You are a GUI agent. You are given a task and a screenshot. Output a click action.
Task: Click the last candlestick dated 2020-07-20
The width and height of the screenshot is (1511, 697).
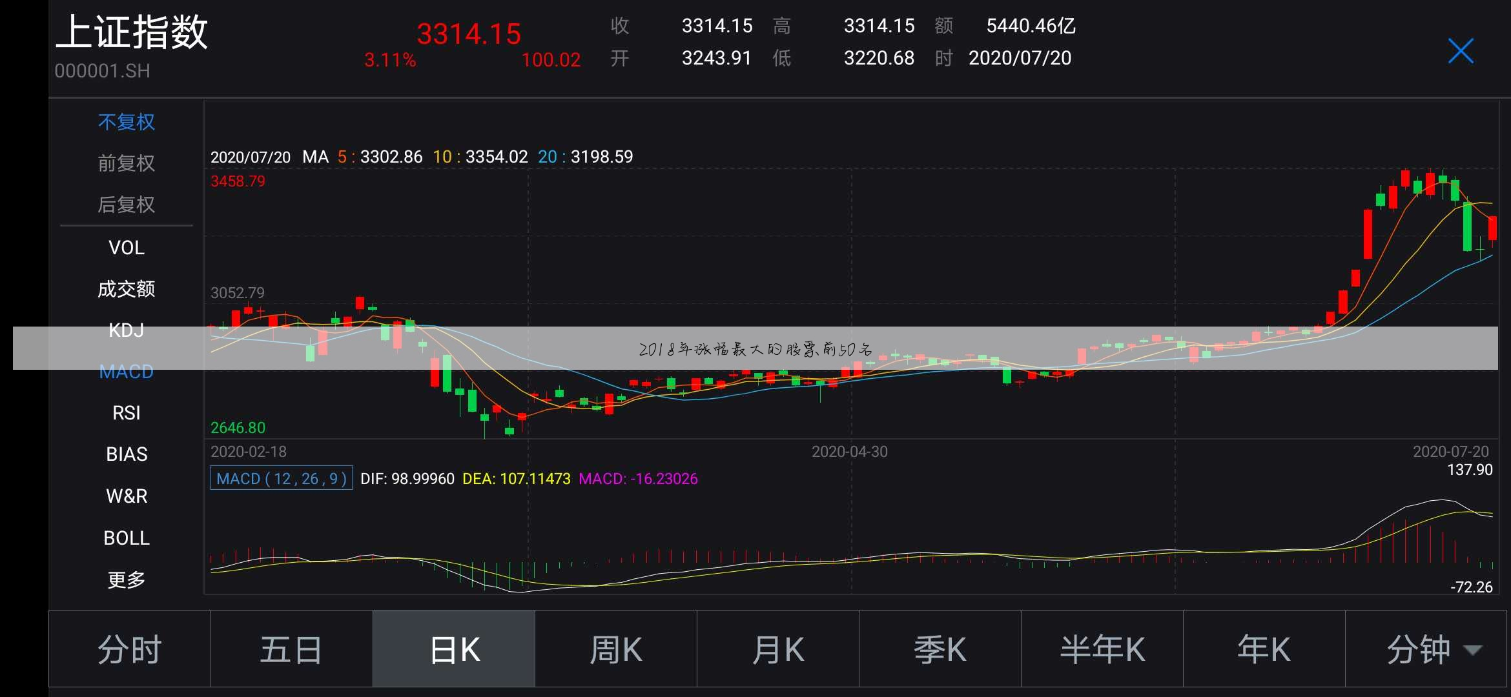1492,228
